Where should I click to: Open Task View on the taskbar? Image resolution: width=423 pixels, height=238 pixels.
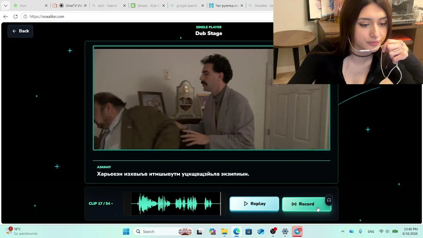point(199,231)
